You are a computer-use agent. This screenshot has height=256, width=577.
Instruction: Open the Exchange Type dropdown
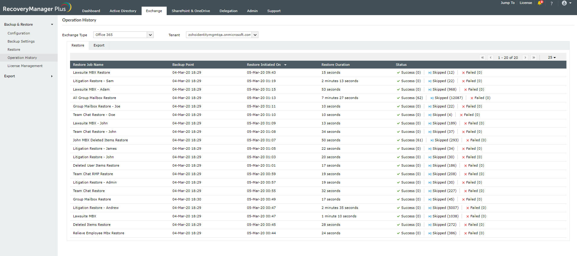coord(150,35)
